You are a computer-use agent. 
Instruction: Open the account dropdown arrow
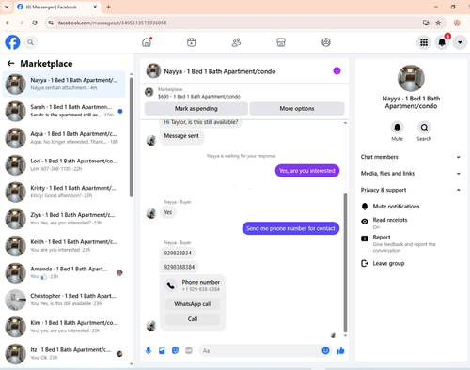[460, 42]
